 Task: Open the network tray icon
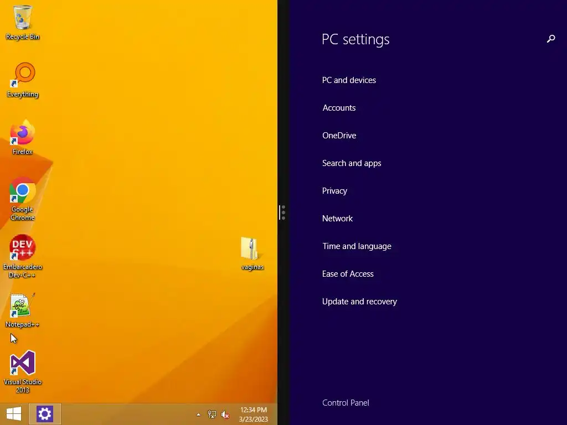pyautogui.click(x=212, y=414)
